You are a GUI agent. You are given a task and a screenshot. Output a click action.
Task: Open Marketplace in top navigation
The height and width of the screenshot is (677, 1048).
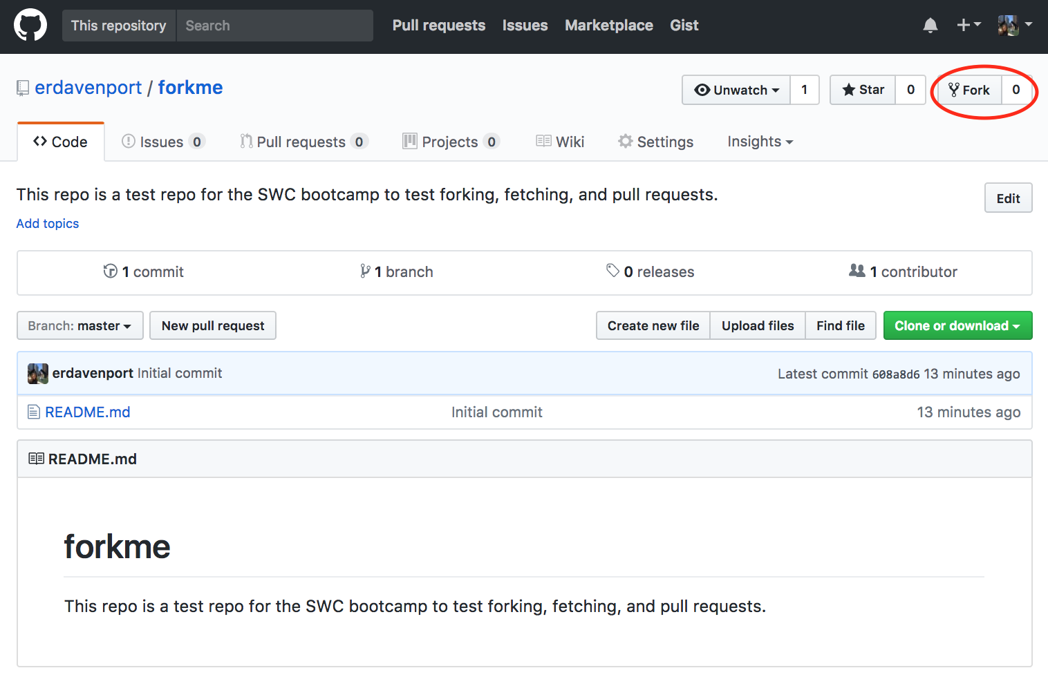(609, 26)
